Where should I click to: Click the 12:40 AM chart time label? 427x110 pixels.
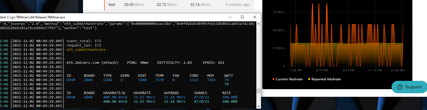click(x=397, y=70)
